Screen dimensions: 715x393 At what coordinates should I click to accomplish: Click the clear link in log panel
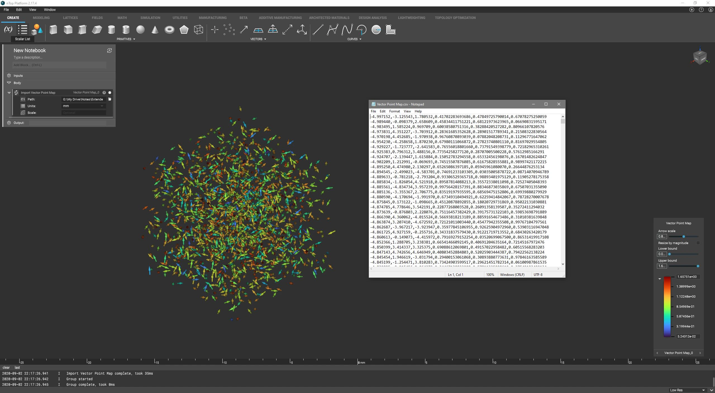[6, 367]
